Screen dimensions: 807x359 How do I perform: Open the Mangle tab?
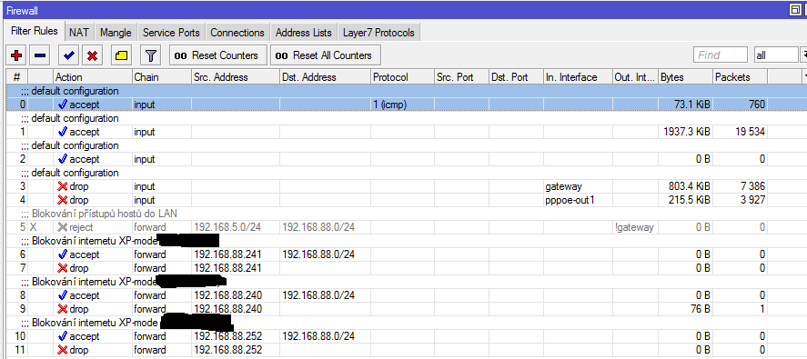pyautogui.click(x=116, y=33)
